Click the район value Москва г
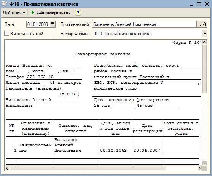The image size is (212, 176). tap(121, 71)
